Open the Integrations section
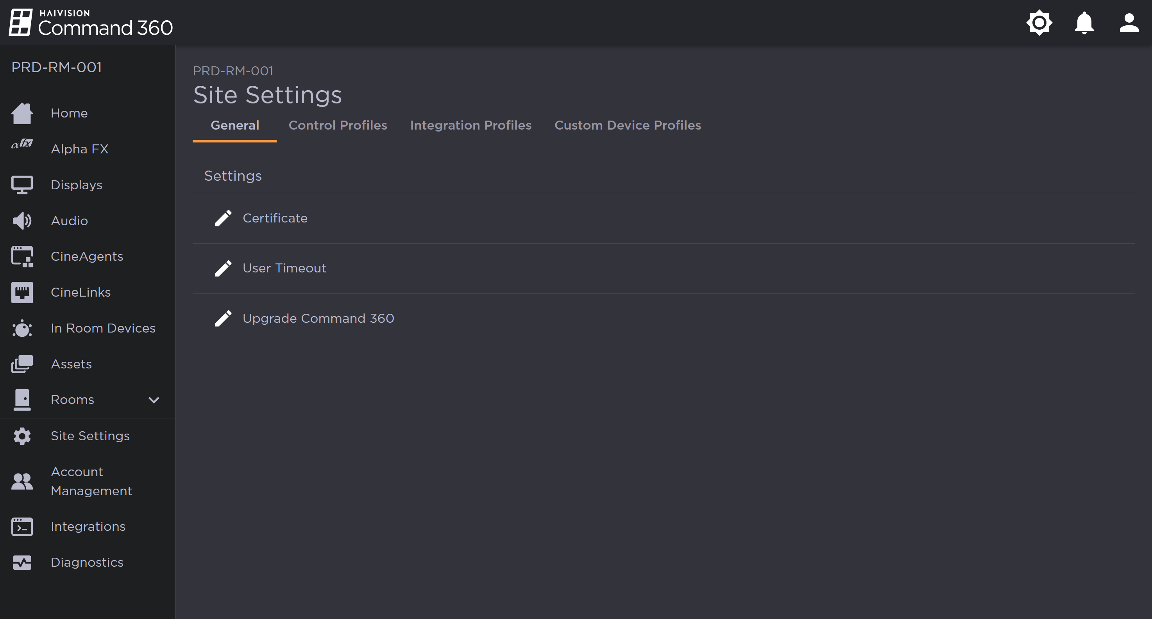Viewport: 1152px width, 619px height. point(88,527)
